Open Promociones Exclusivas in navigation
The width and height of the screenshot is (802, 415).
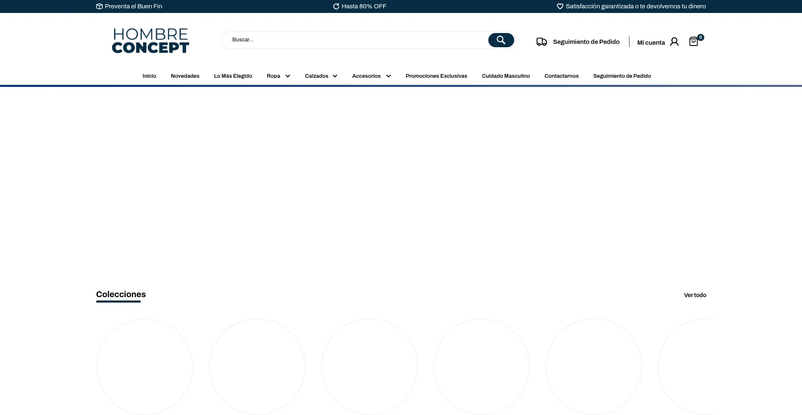[436, 76]
